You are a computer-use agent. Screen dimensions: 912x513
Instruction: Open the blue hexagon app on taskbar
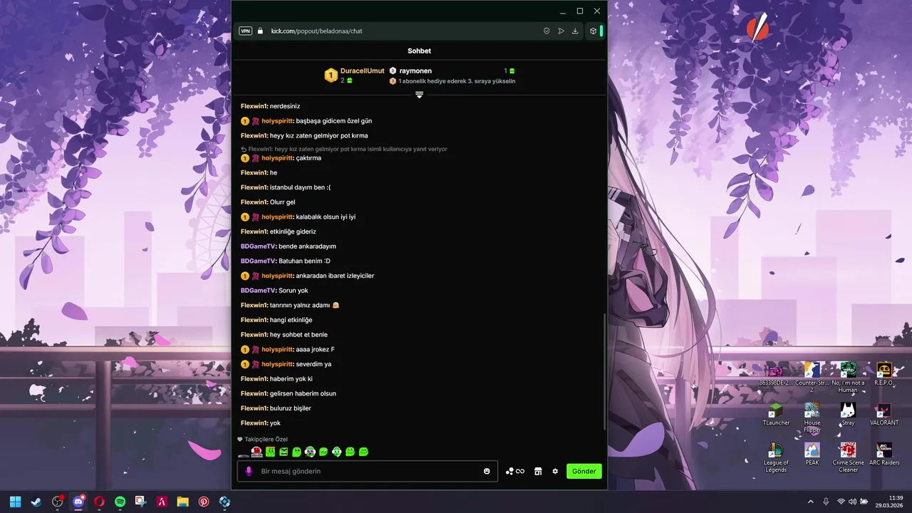(x=224, y=502)
